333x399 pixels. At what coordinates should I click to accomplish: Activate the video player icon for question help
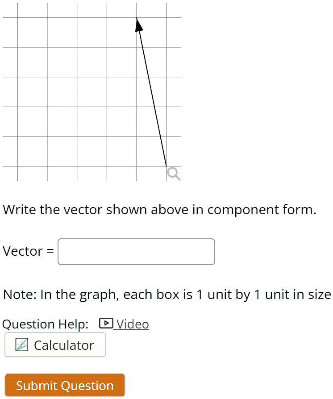(107, 324)
